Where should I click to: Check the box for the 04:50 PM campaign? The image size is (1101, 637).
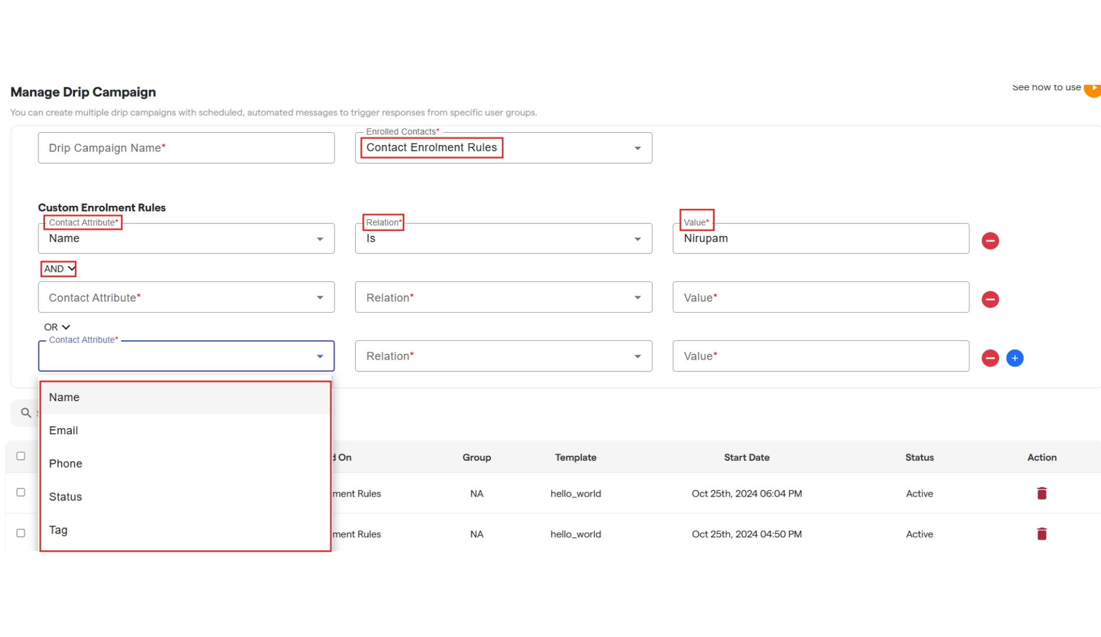[x=21, y=533]
